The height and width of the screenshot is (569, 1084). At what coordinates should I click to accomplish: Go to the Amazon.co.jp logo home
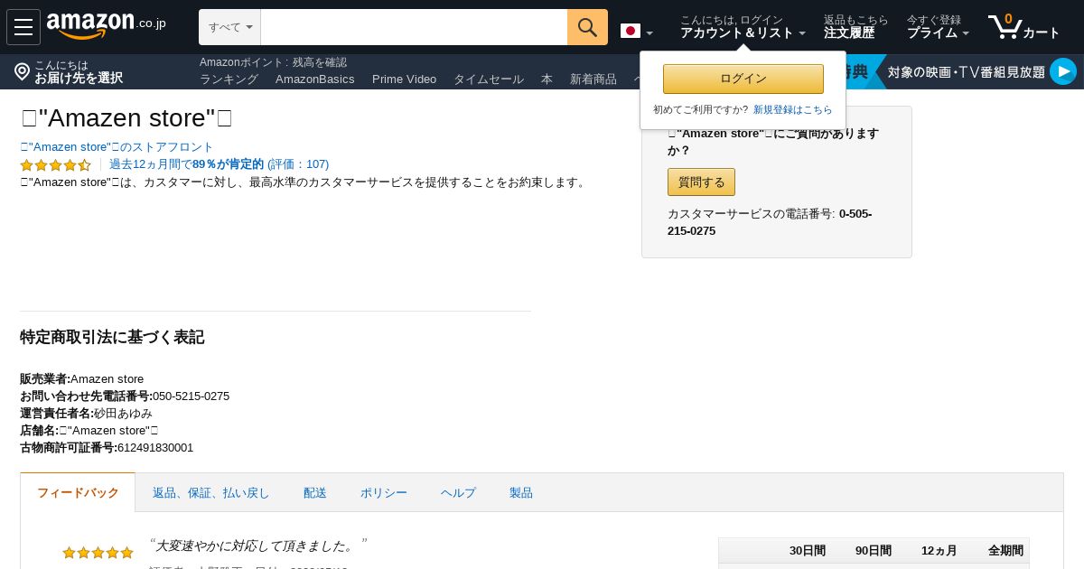[x=106, y=25]
